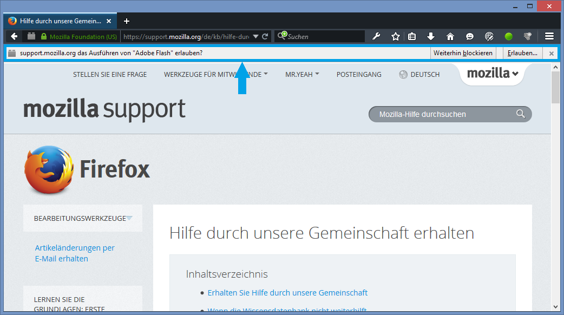Click the green padlock site identity icon
564x315 pixels.
(x=43, y=36)
